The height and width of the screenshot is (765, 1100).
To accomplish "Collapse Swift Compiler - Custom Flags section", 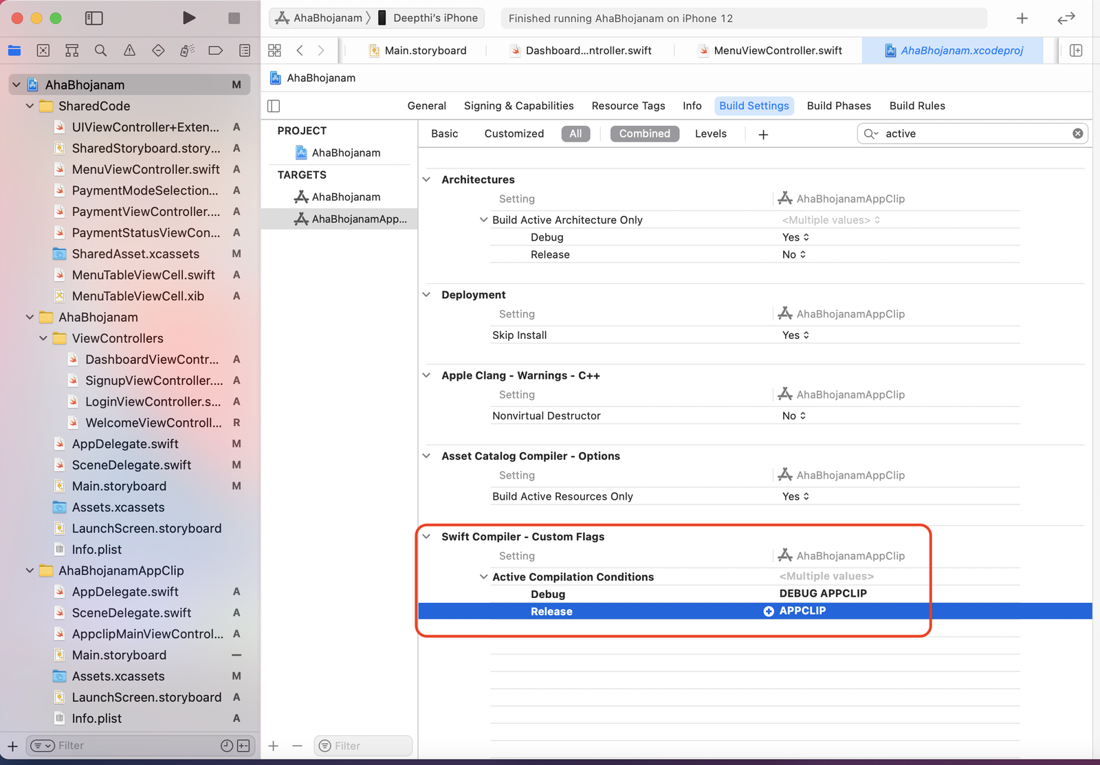I will [x=427, y=537].
